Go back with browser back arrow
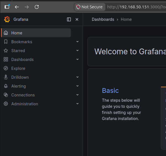Viewport: 166px width, 156px height. tap(17, 7)
